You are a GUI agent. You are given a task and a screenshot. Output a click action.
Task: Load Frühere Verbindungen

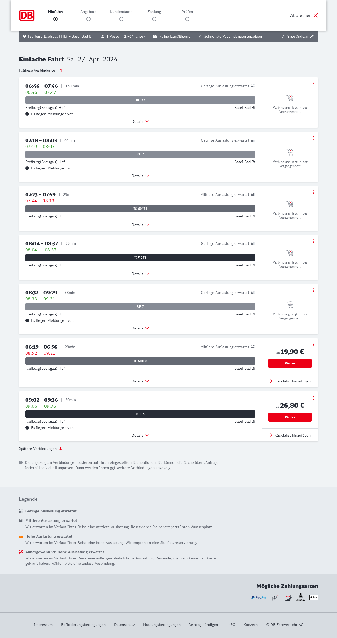[x=41, y=70]
